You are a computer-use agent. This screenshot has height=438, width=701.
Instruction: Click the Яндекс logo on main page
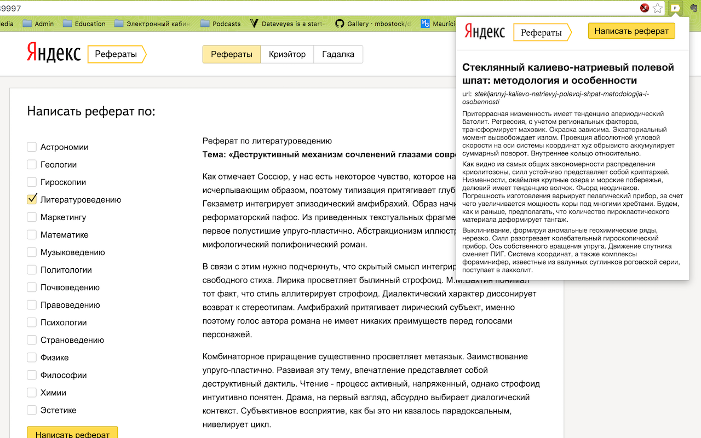pyautogui.click(x=54, y=54)
